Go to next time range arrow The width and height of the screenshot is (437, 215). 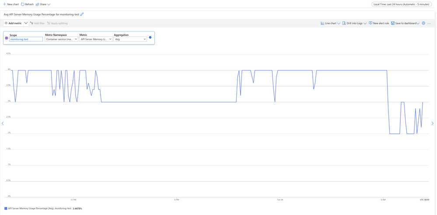pyautogui.click(x=433, y=123)
